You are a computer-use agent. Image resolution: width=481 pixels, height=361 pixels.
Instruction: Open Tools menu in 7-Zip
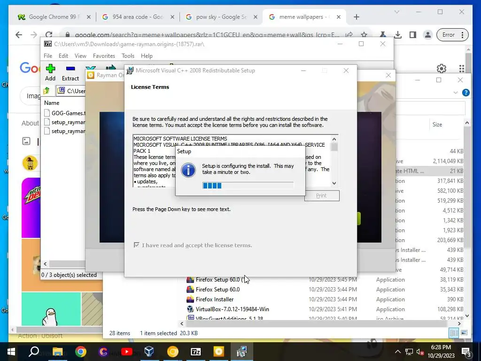pyautogui.click(x=128, y=56)
